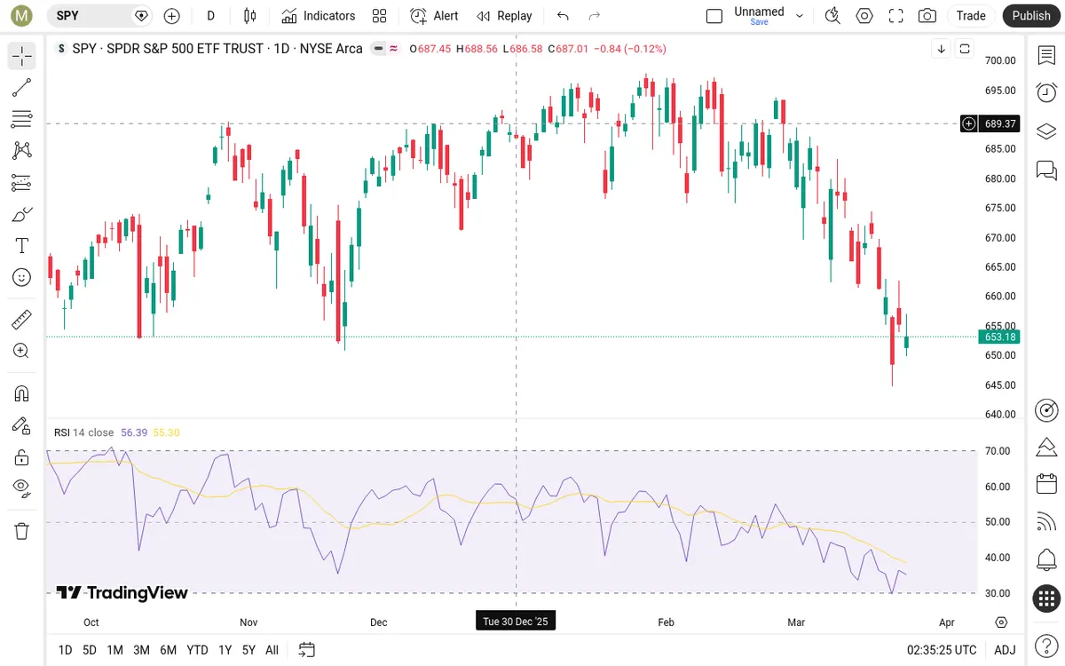Enter fullscreen mode

tap(896, 15)
